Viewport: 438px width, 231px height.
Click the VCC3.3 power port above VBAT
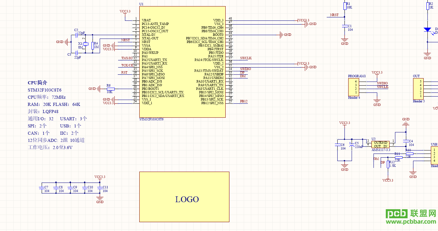[x=125, y=12]
